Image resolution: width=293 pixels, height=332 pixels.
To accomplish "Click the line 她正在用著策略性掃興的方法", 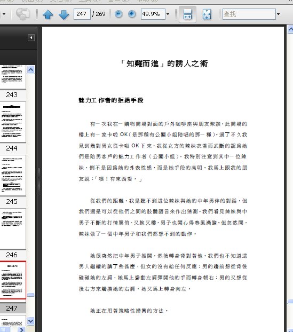I will (129, 311).
